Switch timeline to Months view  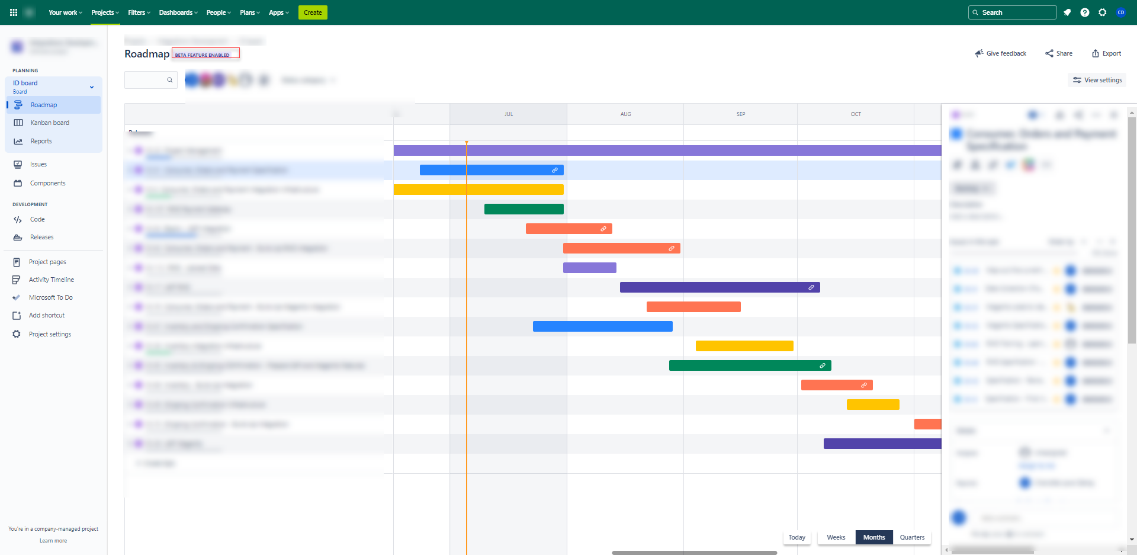coord(874,537)
